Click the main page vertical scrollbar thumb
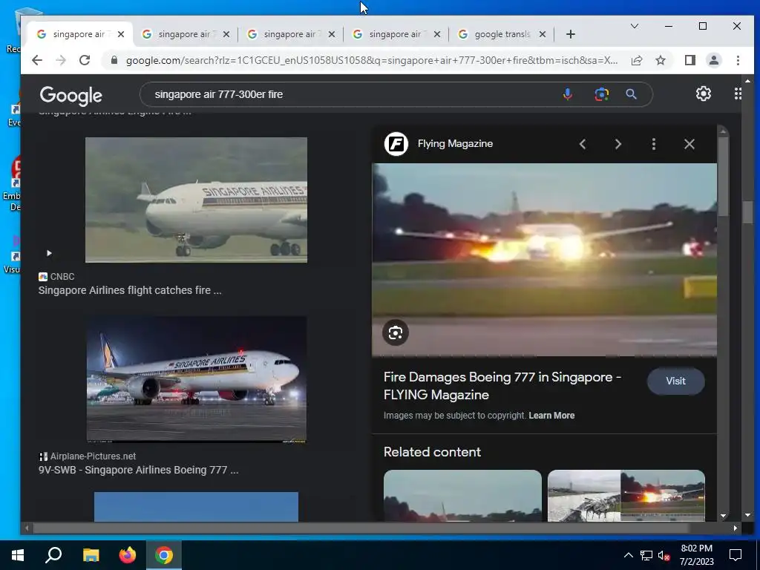Viewport: 760px width, 570px height. pyautogui.click(x=747, y=212)
